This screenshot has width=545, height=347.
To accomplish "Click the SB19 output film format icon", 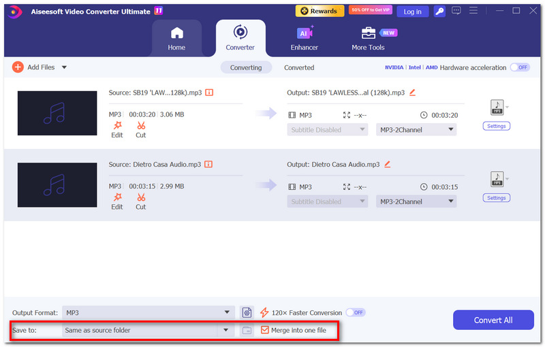I will pyautogui.click(x=292, y=115).
